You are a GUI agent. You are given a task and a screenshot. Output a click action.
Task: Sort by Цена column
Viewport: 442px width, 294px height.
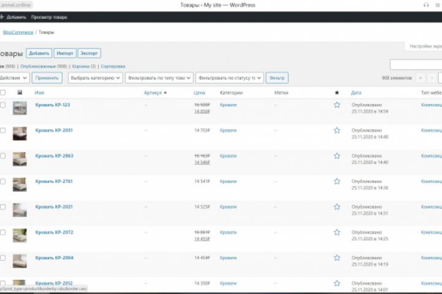[200, 92]
